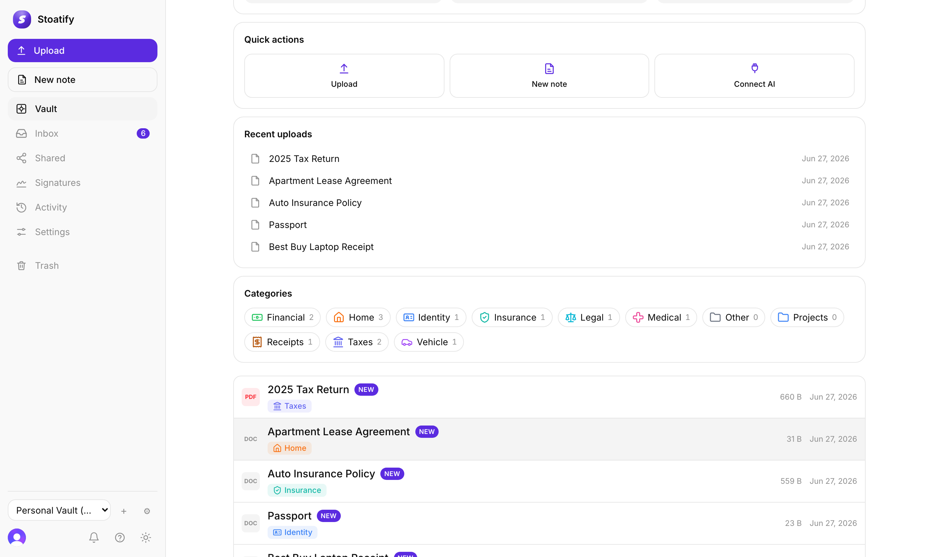The image size is (933, 557).
Task: Go to the Shared page
Action: tap(83, 158)
